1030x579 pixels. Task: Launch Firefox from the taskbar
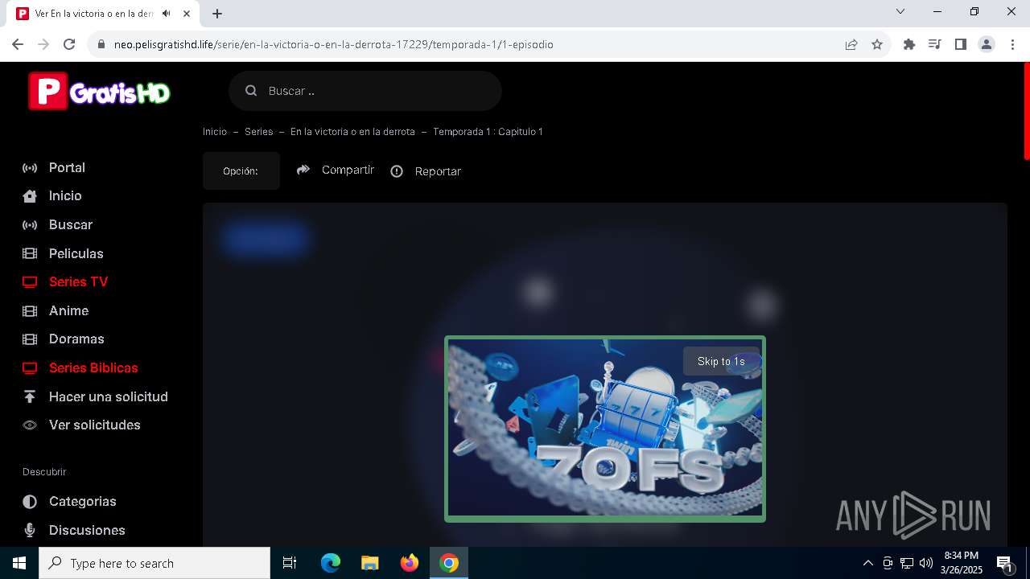click(x=410, y=563)
